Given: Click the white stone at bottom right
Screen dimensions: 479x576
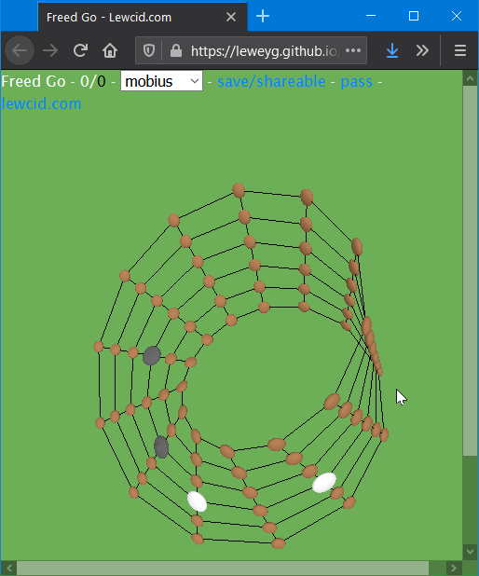Looking at the screenshot, I should point(324,482).
